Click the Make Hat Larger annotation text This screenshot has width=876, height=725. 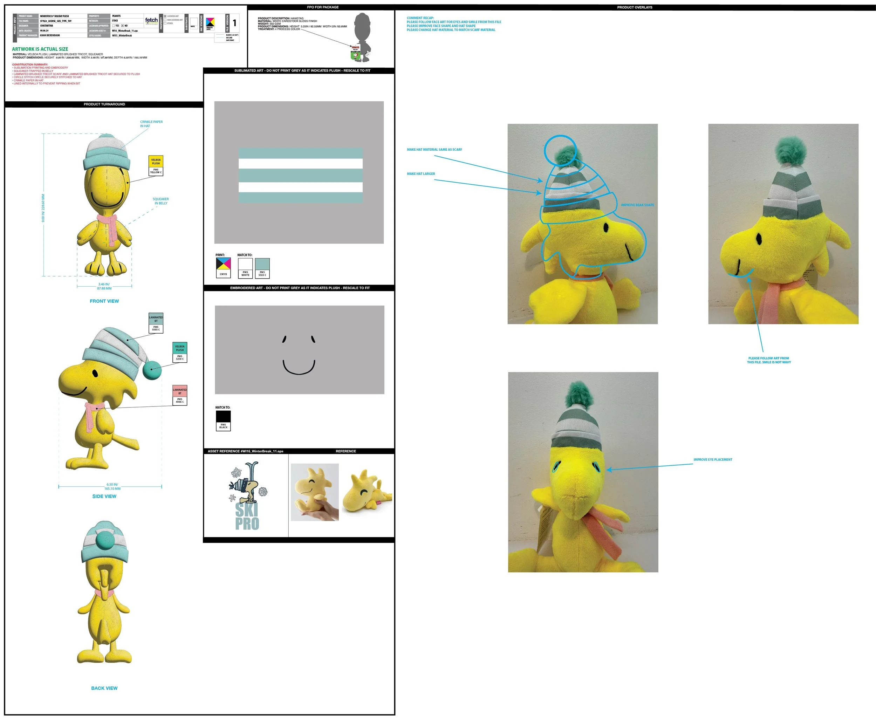point(420,173)
